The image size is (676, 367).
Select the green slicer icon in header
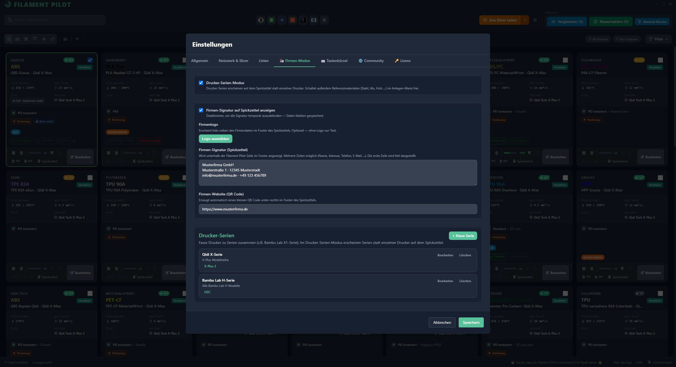pos(271,20)
